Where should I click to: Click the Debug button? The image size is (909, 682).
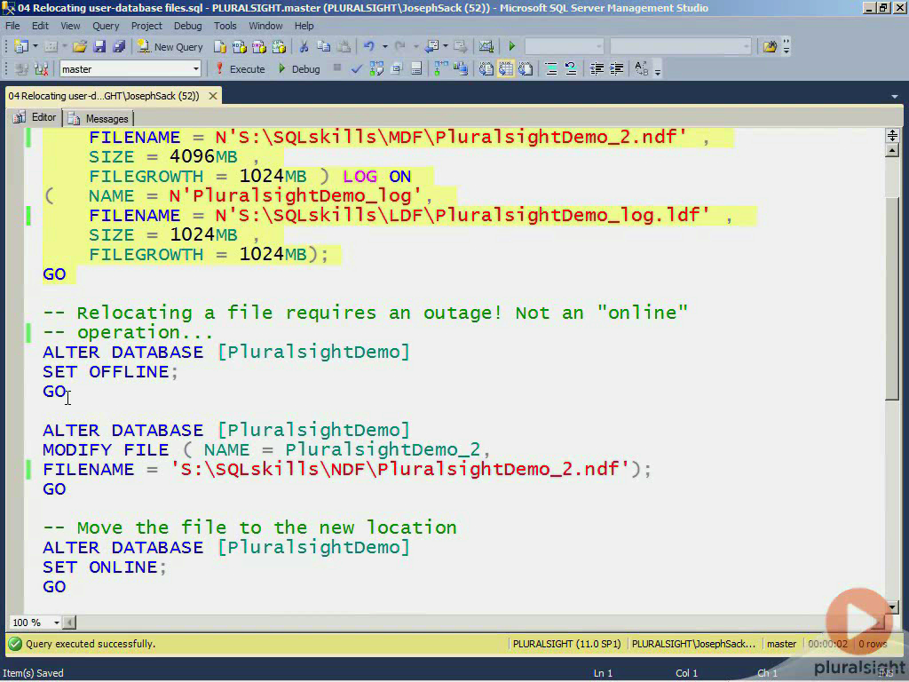[x=298, y=69]
